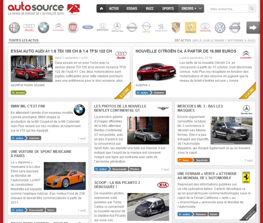The height and width of the screenshot is (223, 263).
Task: Select the Honda brand logo
Action: (103, 27)
